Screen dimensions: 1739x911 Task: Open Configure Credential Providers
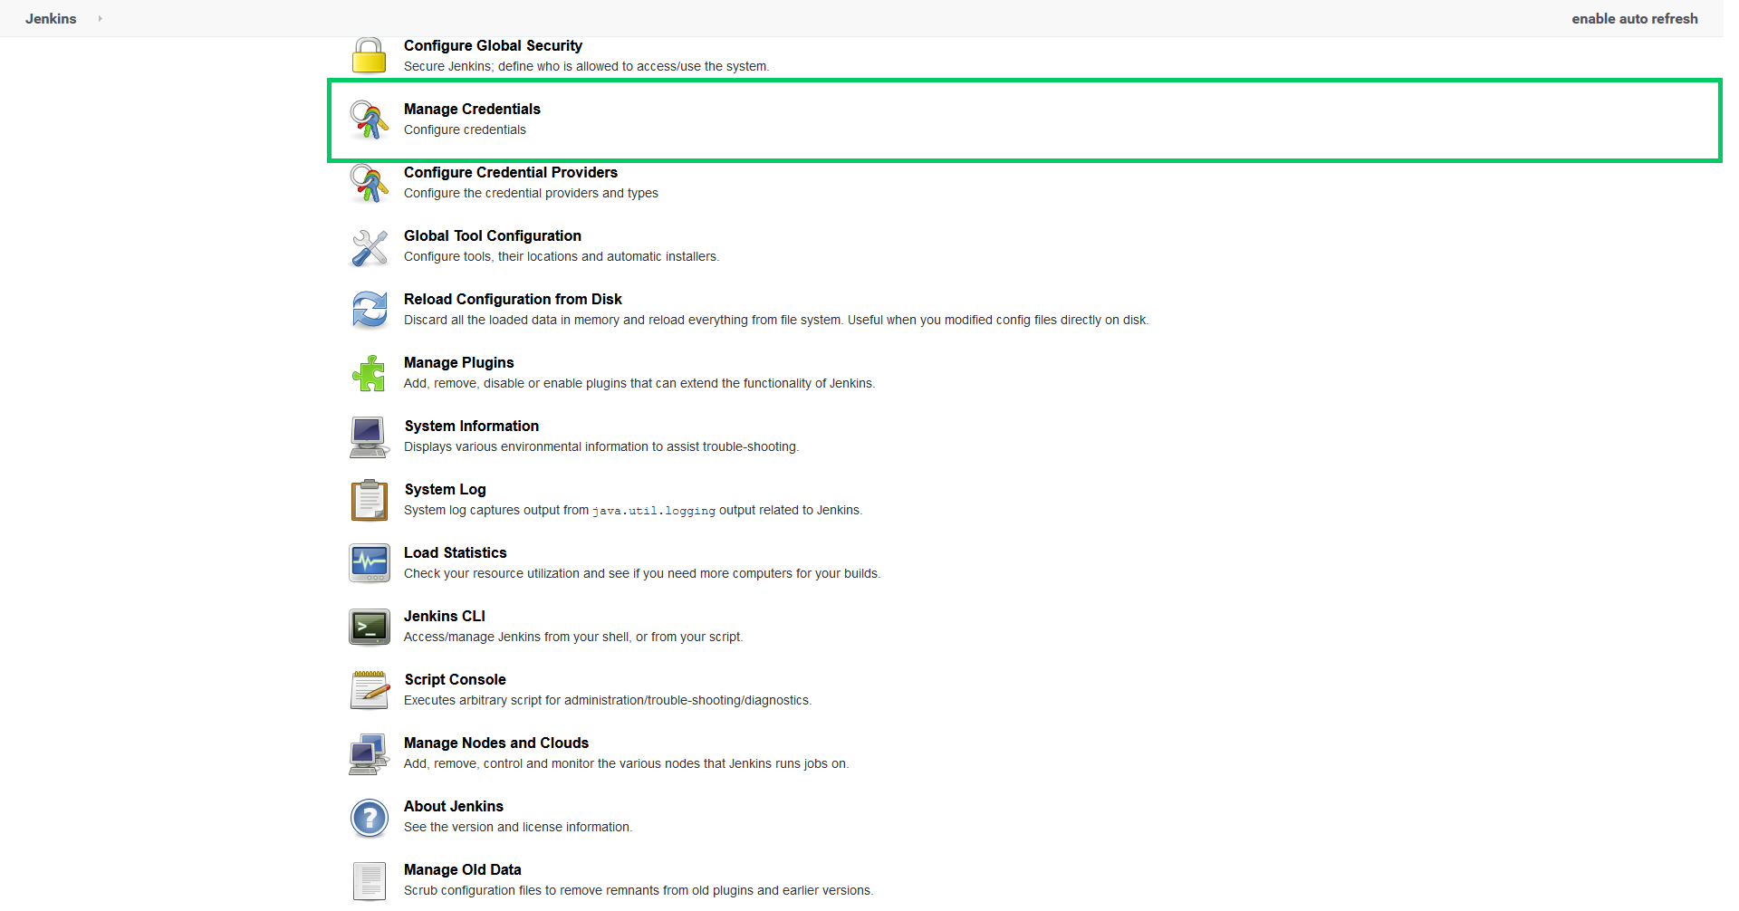(x=511, y=172)
